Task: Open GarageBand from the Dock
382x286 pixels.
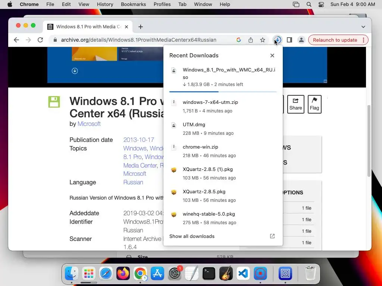Action: [226, 273]
